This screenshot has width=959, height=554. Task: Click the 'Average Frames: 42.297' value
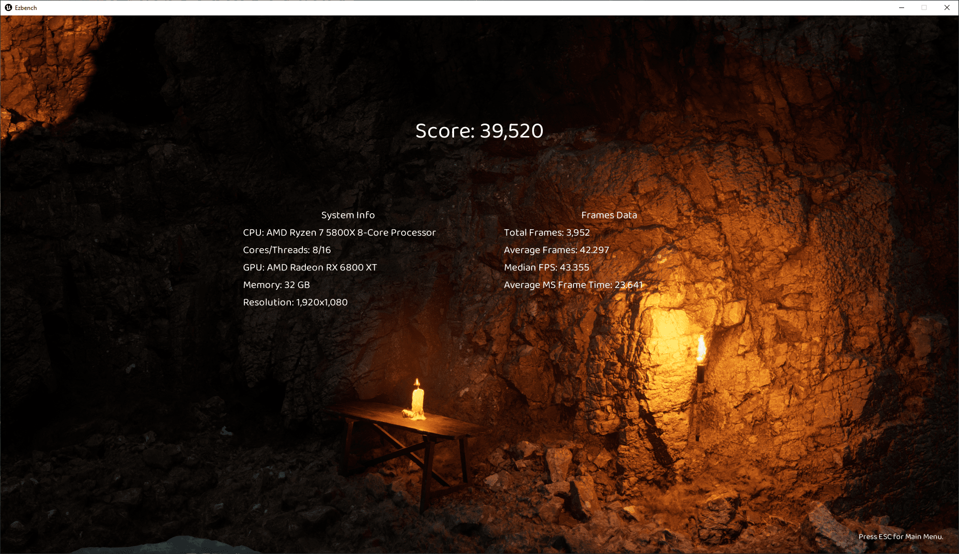click(x=556, y=250)
